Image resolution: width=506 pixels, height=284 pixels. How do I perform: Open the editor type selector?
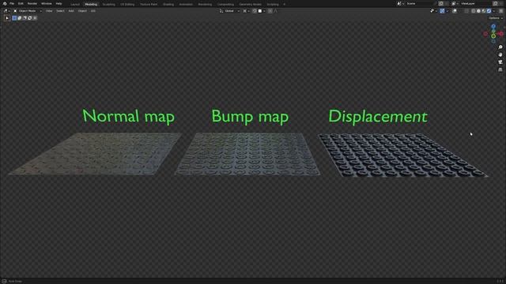pyautogui.click(x=6, y=11)
